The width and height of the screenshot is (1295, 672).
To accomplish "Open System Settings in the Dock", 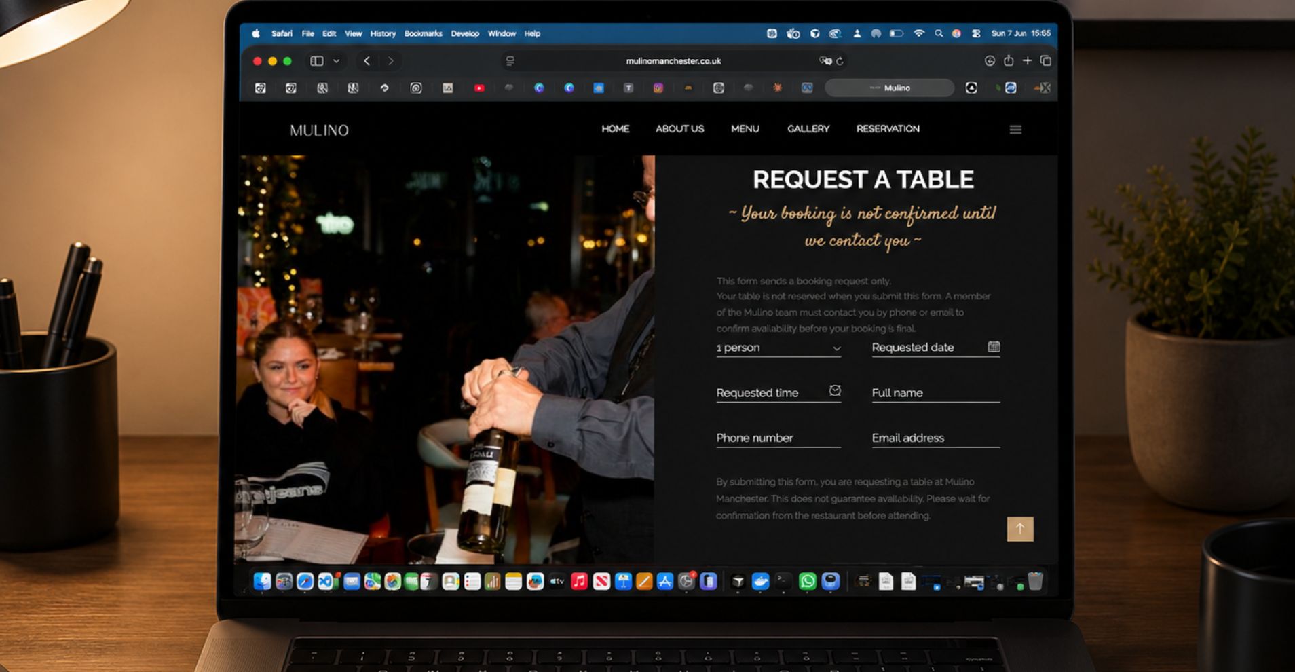I will pos(687,582).
